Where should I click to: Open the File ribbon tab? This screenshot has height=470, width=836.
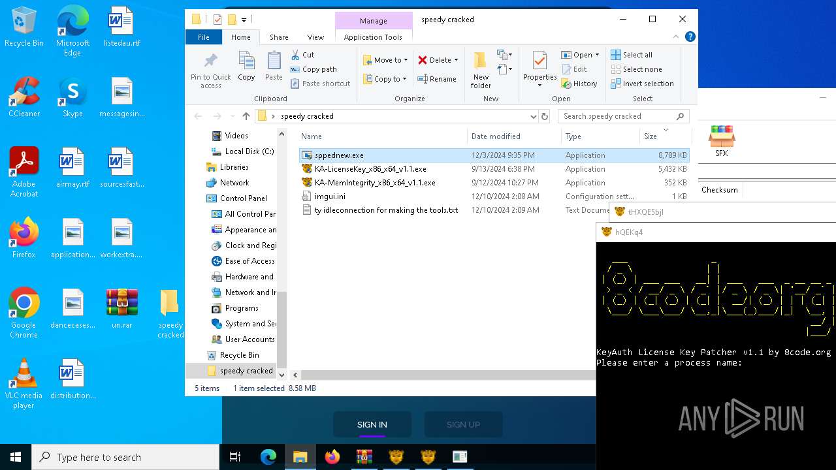(x=204, y=37)
